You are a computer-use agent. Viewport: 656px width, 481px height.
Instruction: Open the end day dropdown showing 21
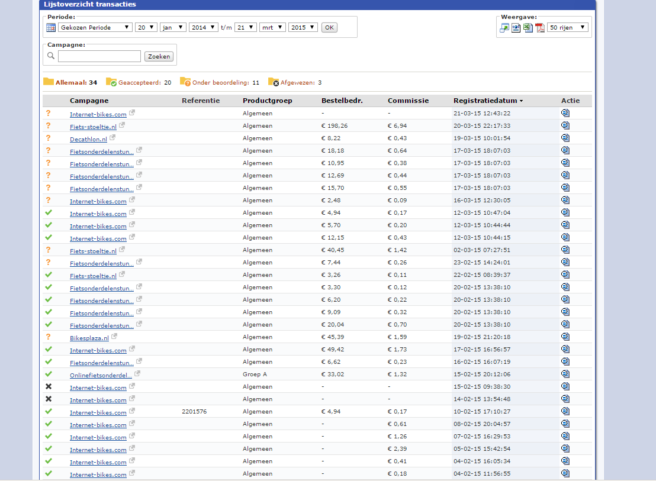pyautogui.click(x=246, y=28)
